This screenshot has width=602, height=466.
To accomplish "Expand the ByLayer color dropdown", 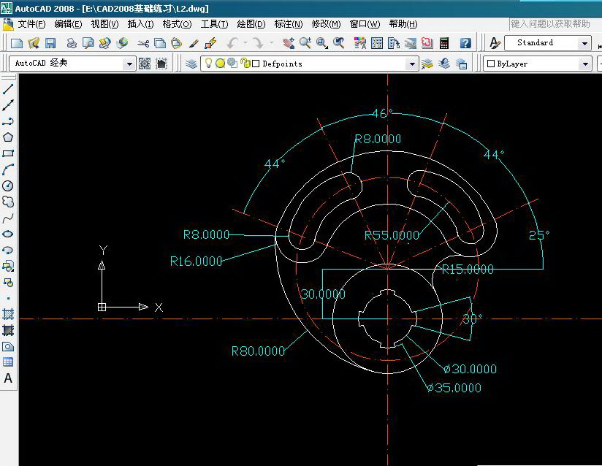I will coord(585,64).
